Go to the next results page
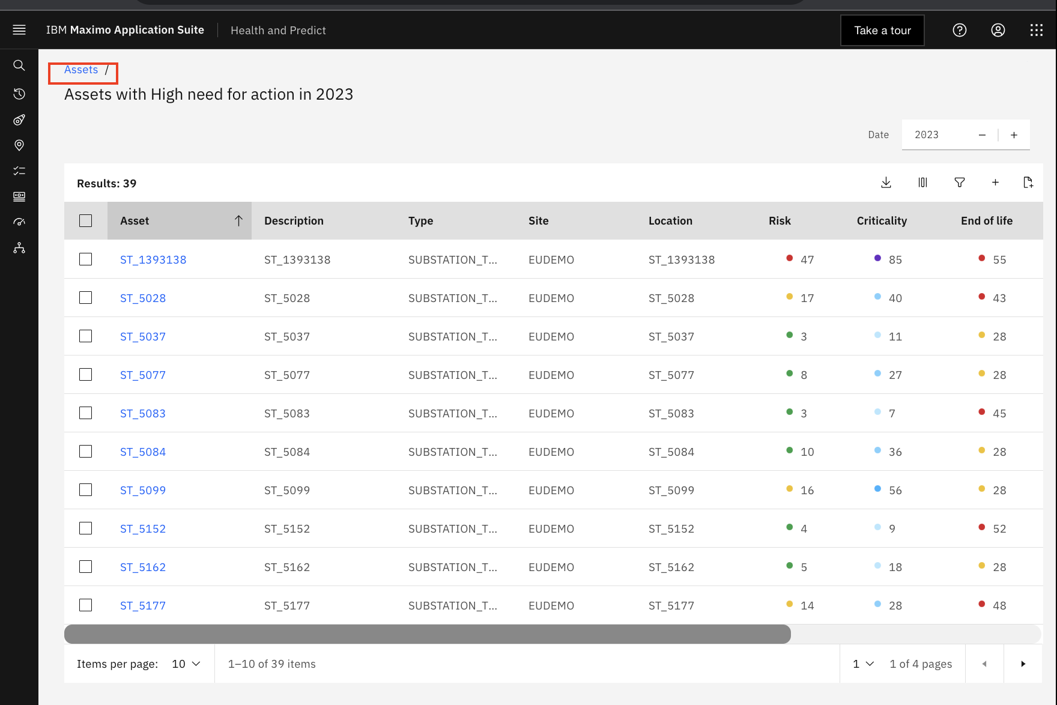 [x=1023, y=664]
